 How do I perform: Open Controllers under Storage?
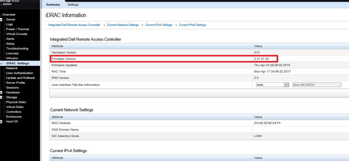(14, 112)
